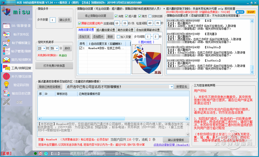The width and height of the screenshot is (259, 157).
Task: Click reply log scroll up arrow
Action: [x=252, y=21]
